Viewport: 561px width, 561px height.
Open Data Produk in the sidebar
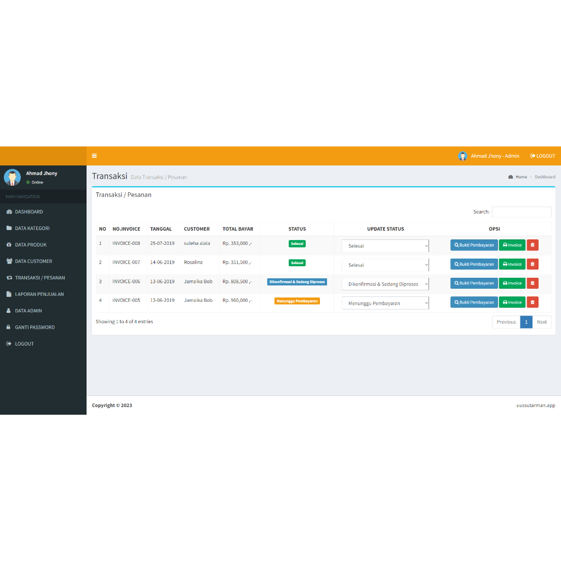point(31,245)
